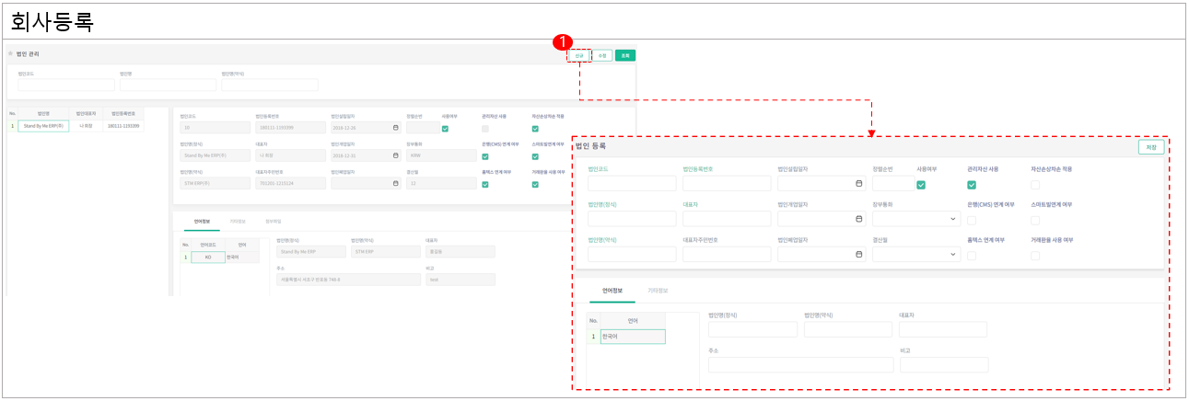Switch to 기타정보 tab in 법인 등록 panel
1189x401 pixels.
click(658, 290)
